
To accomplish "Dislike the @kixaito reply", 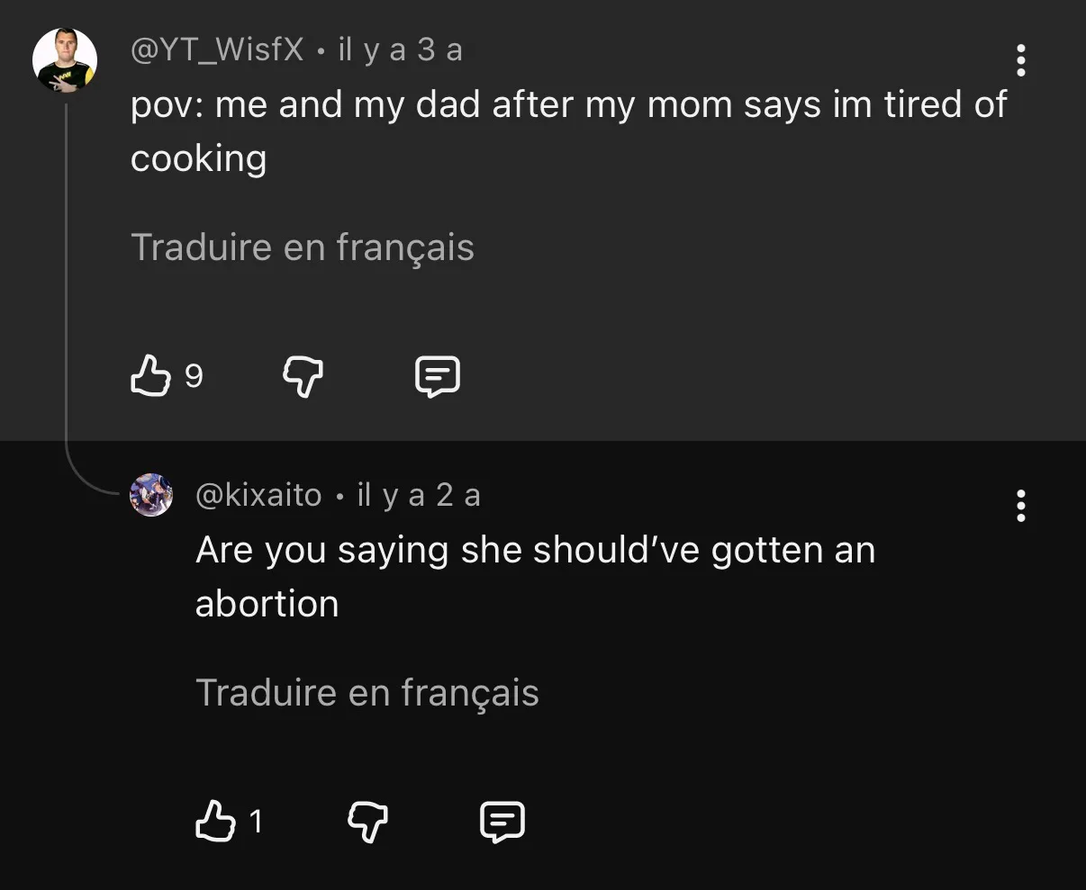I will pos(368,822).
